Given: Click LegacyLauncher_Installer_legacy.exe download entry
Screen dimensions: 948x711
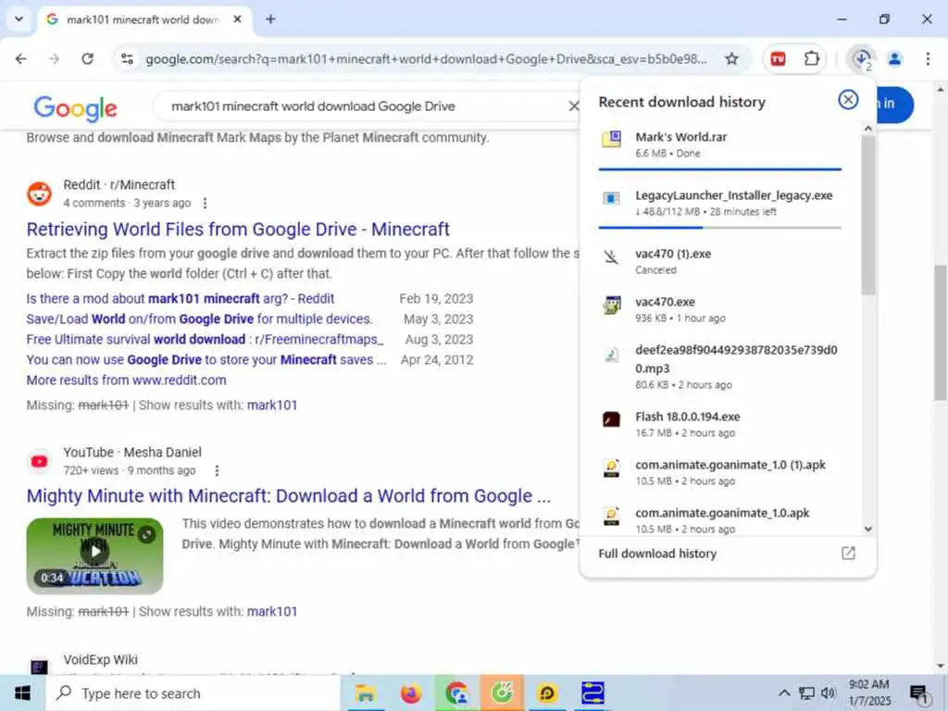Looking at the screenshot, I should click(x=719, y=203).
